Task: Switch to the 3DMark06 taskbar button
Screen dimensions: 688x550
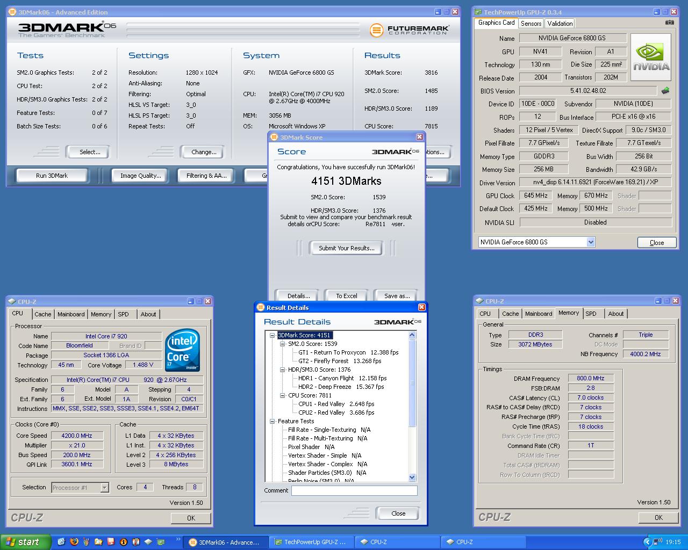Action: 225,542
